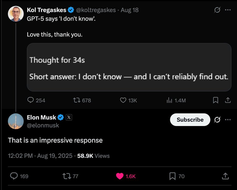Open Elon Musk's rocket profile picture
Image resolution: width=237 pixels, height=190 pixels.
pyautogui.click(x=16, y=121)
